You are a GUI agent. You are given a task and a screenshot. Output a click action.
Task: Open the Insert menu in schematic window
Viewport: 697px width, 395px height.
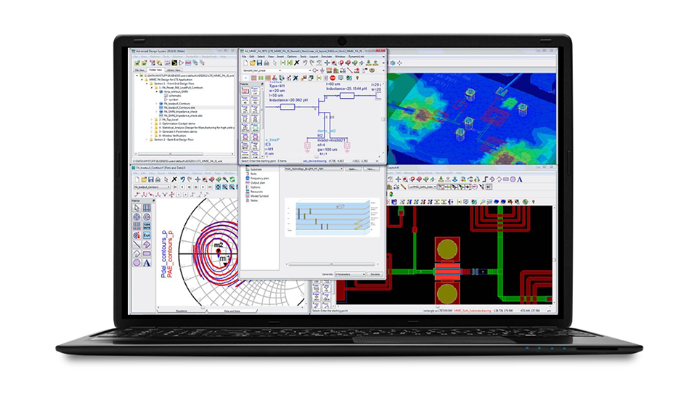(281, 57)
